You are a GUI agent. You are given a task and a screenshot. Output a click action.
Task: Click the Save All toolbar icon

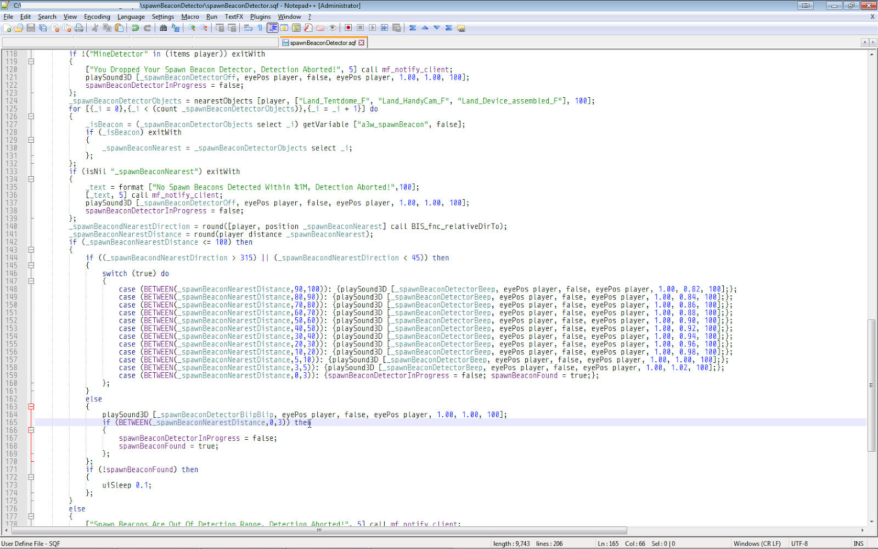pos(43,28)
